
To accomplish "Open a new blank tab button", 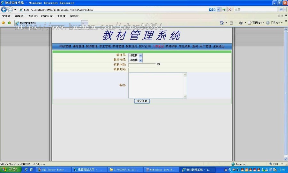I will click(x=85, y=23).
